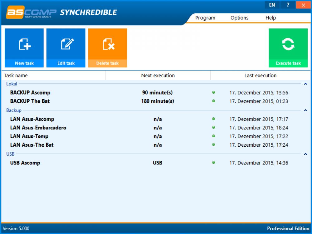Open the Help menu
The width and height of the screenshot is (312, 234).
coord(271,18)
